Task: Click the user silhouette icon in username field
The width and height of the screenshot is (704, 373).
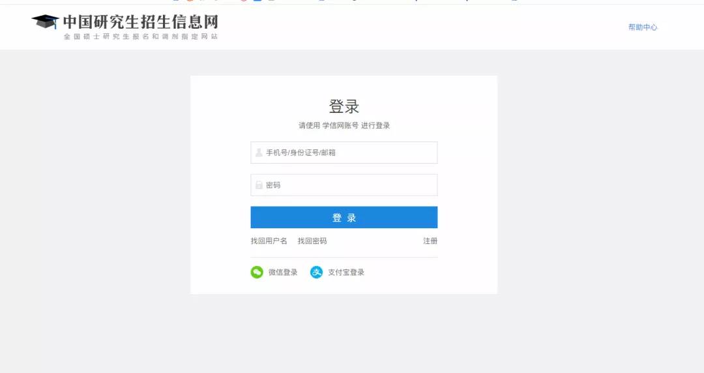Action: (259, 153)
